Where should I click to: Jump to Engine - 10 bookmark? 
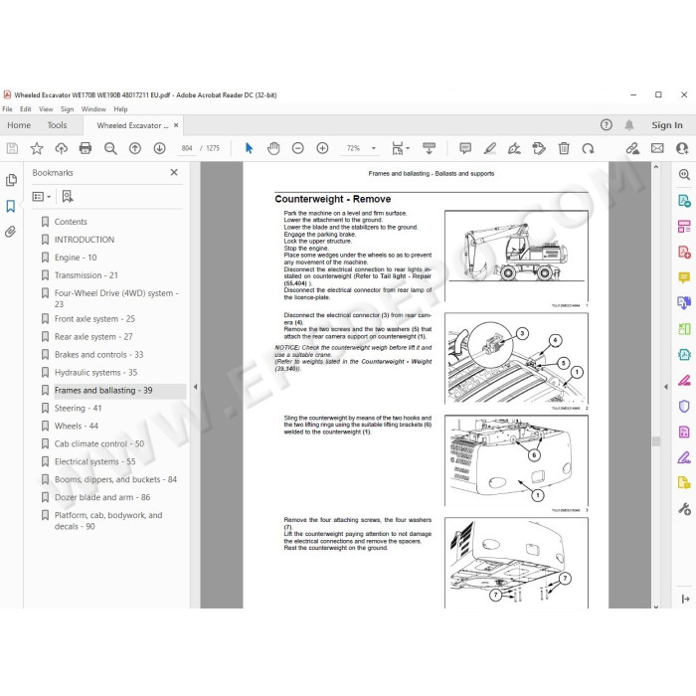76,258
